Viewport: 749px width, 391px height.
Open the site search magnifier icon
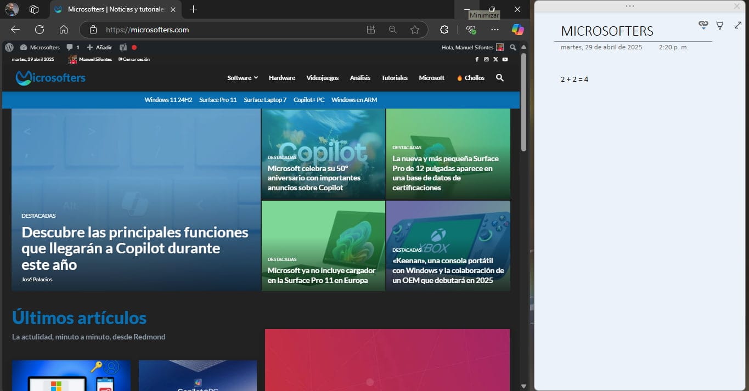tap(499, 78)
